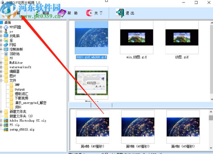213x154 pixels.
Task: Expand the 网络 tree node
Action: (x=1, y=45)
